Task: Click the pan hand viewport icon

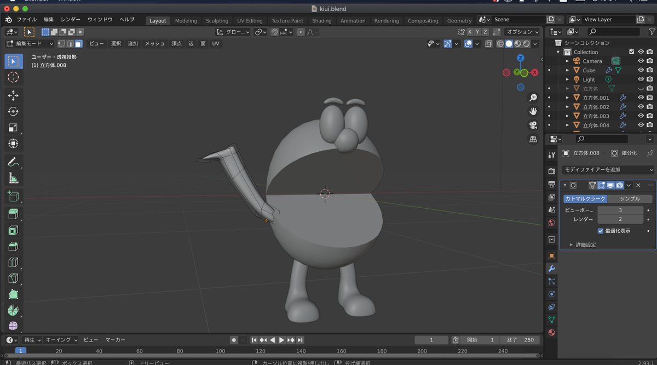Action: pos(533,111)
